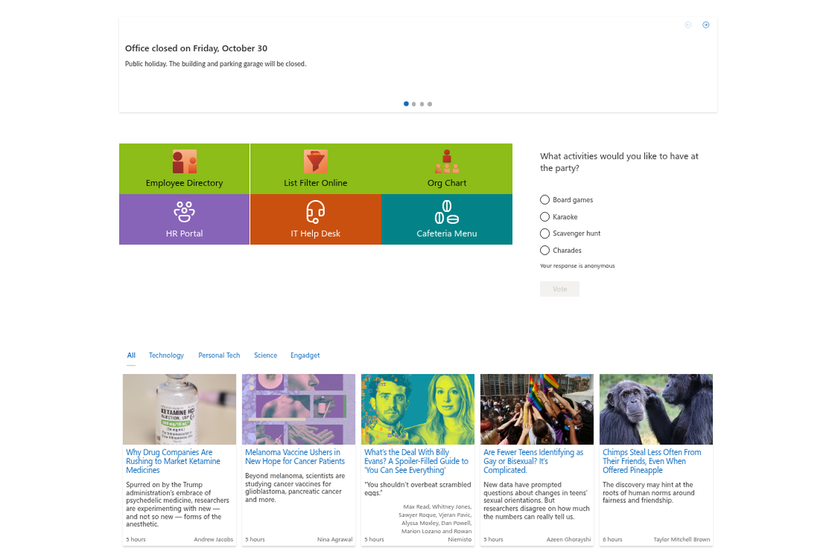Click author name Azeen Ghorayshi
832x554 pixels.
568,539
